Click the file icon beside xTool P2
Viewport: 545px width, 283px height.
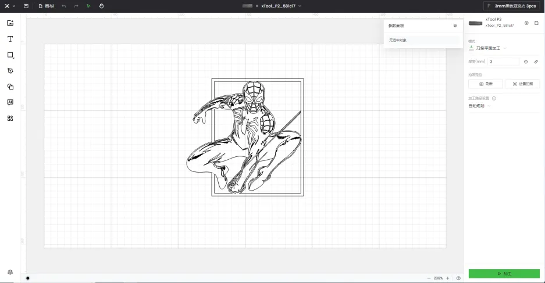point(536,23)
